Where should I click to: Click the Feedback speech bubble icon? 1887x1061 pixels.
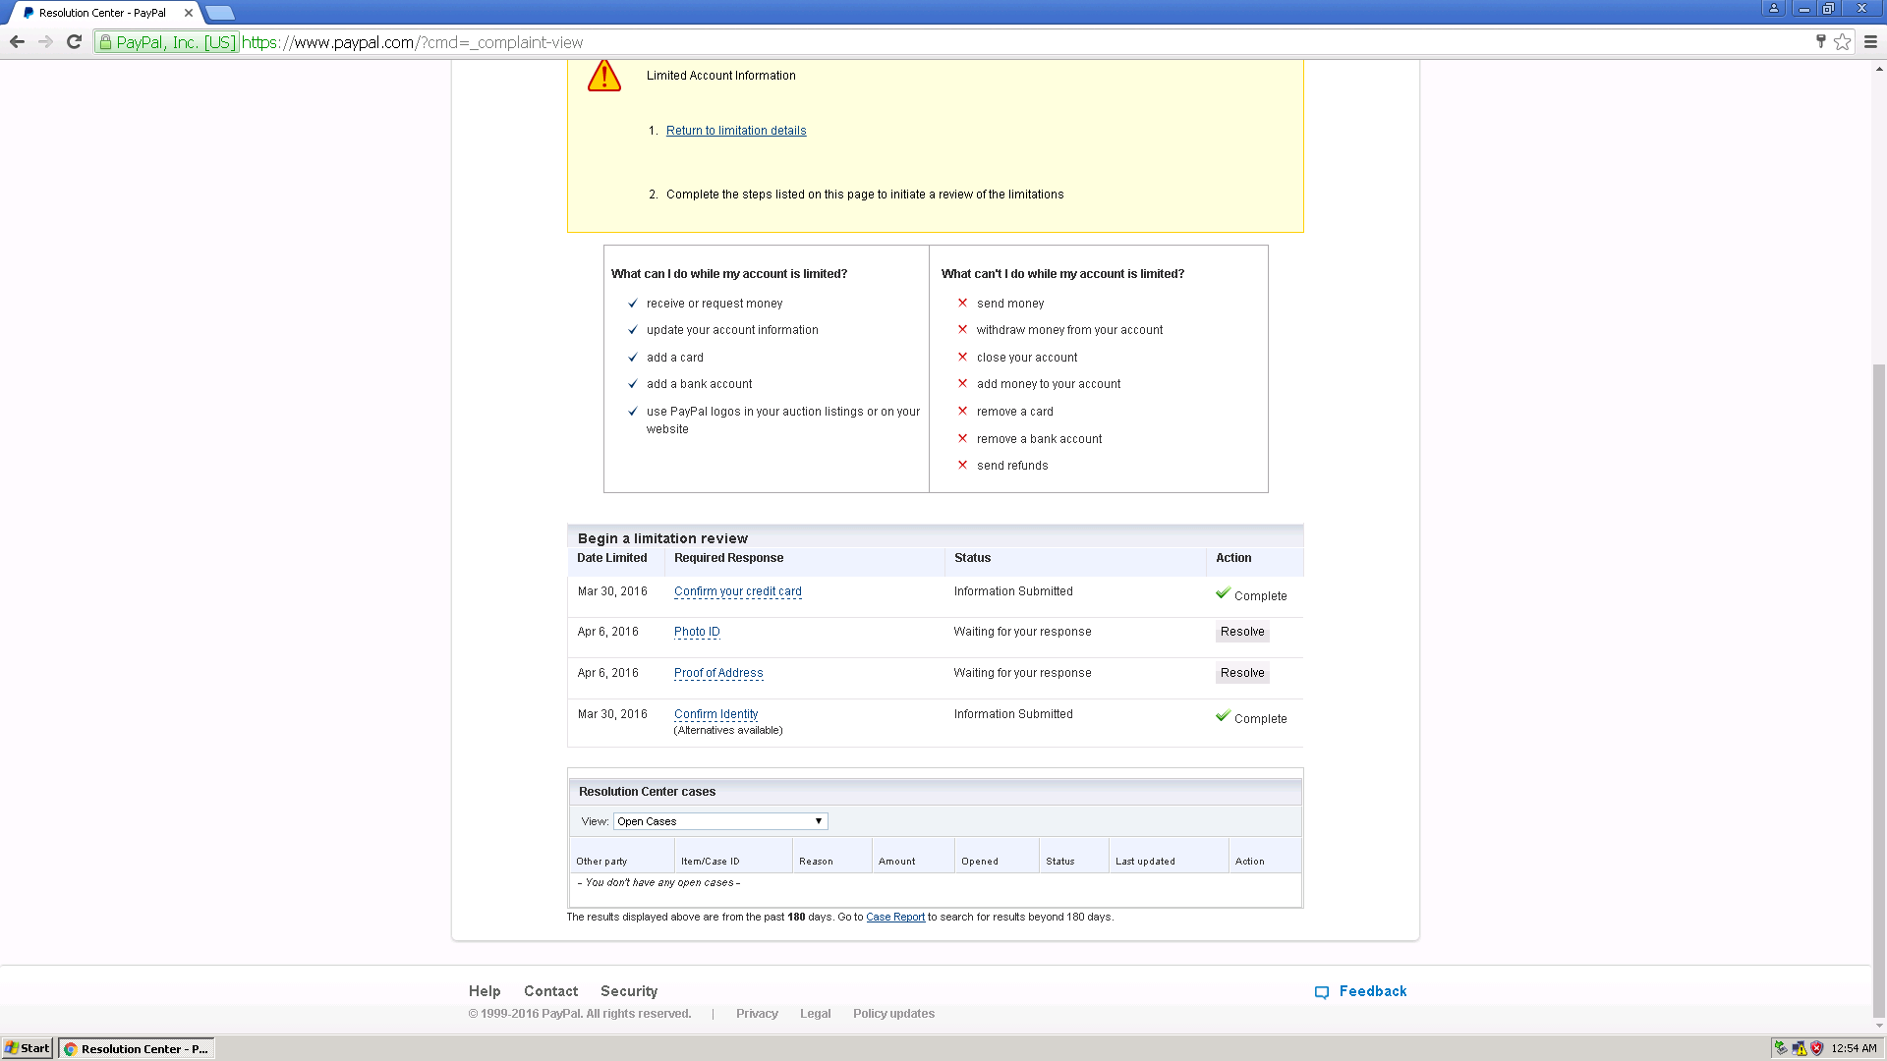1322,992
